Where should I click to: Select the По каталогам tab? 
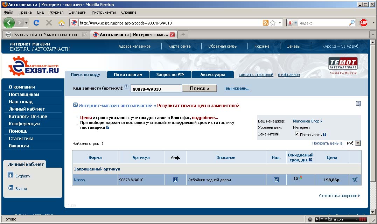pyautogui.click(x=128, y=75)
